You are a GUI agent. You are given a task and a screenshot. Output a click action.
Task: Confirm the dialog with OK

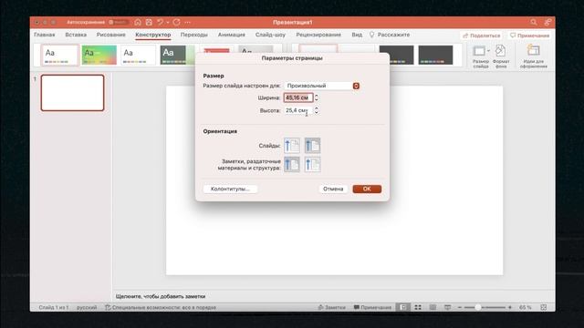click(x=367, y=189)
